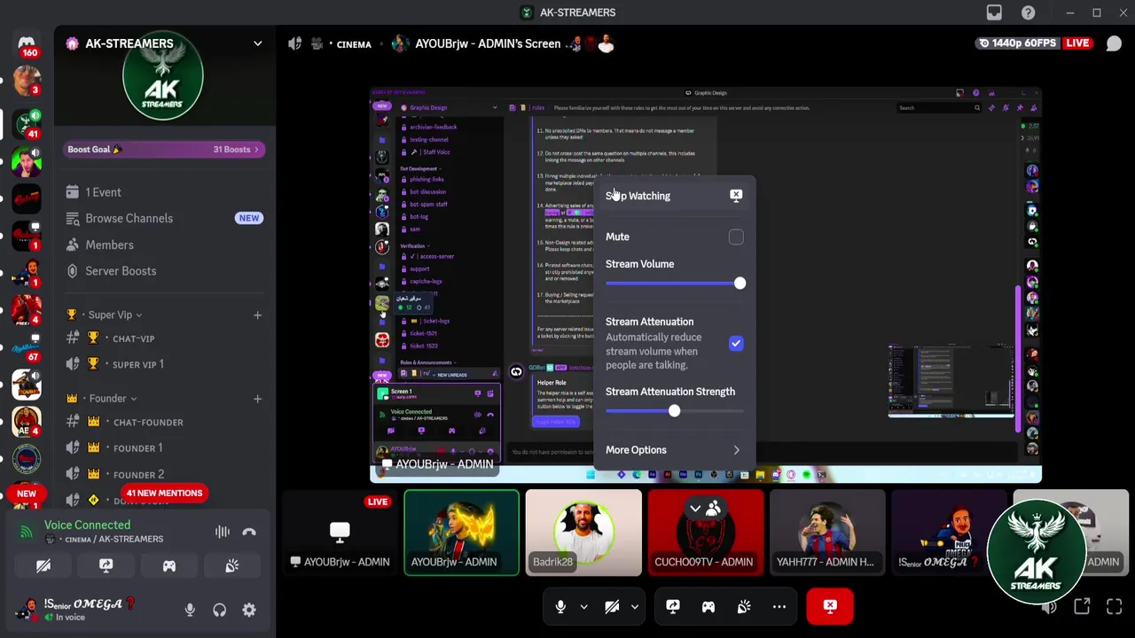Open noise suppression waveform icon

[222, 532]
